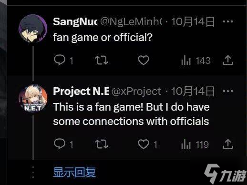Open more options for SangNuc's tweet
The width and height of the screenshot is (247, 185).
point(228,21)
